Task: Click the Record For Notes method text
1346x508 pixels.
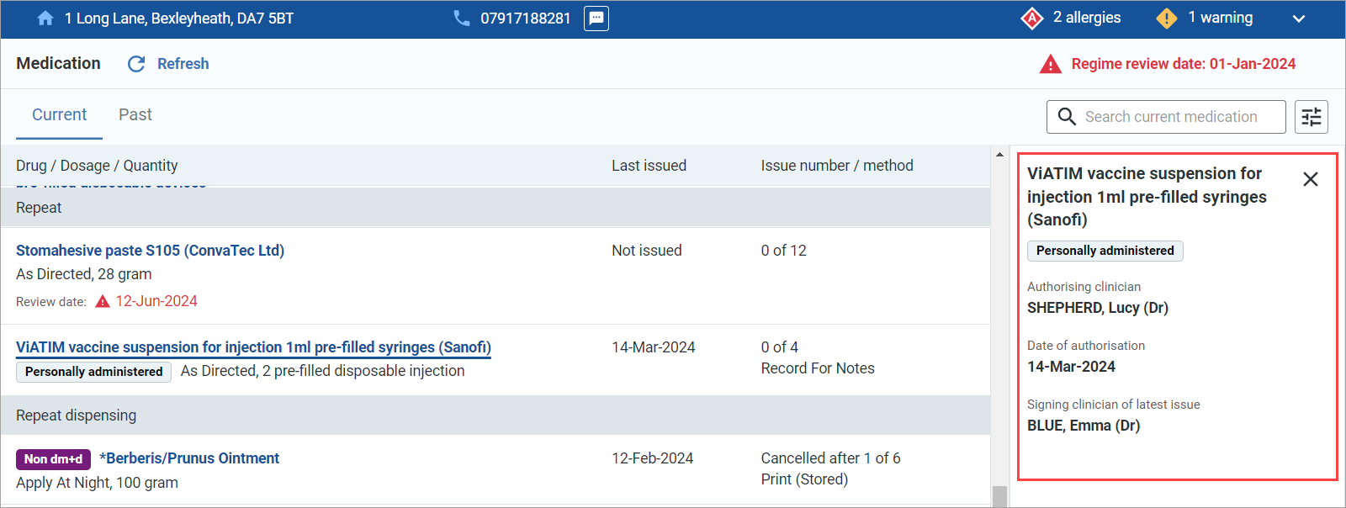Action: (818, 368)
